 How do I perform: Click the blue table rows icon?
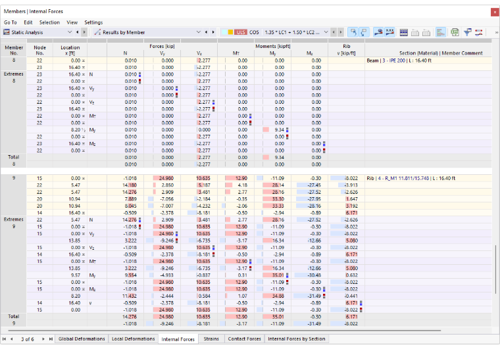(x=404, y=32)
